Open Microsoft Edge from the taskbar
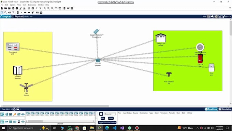Image resolution: width=232 pixels, height=131 pixels. point(107,128)
